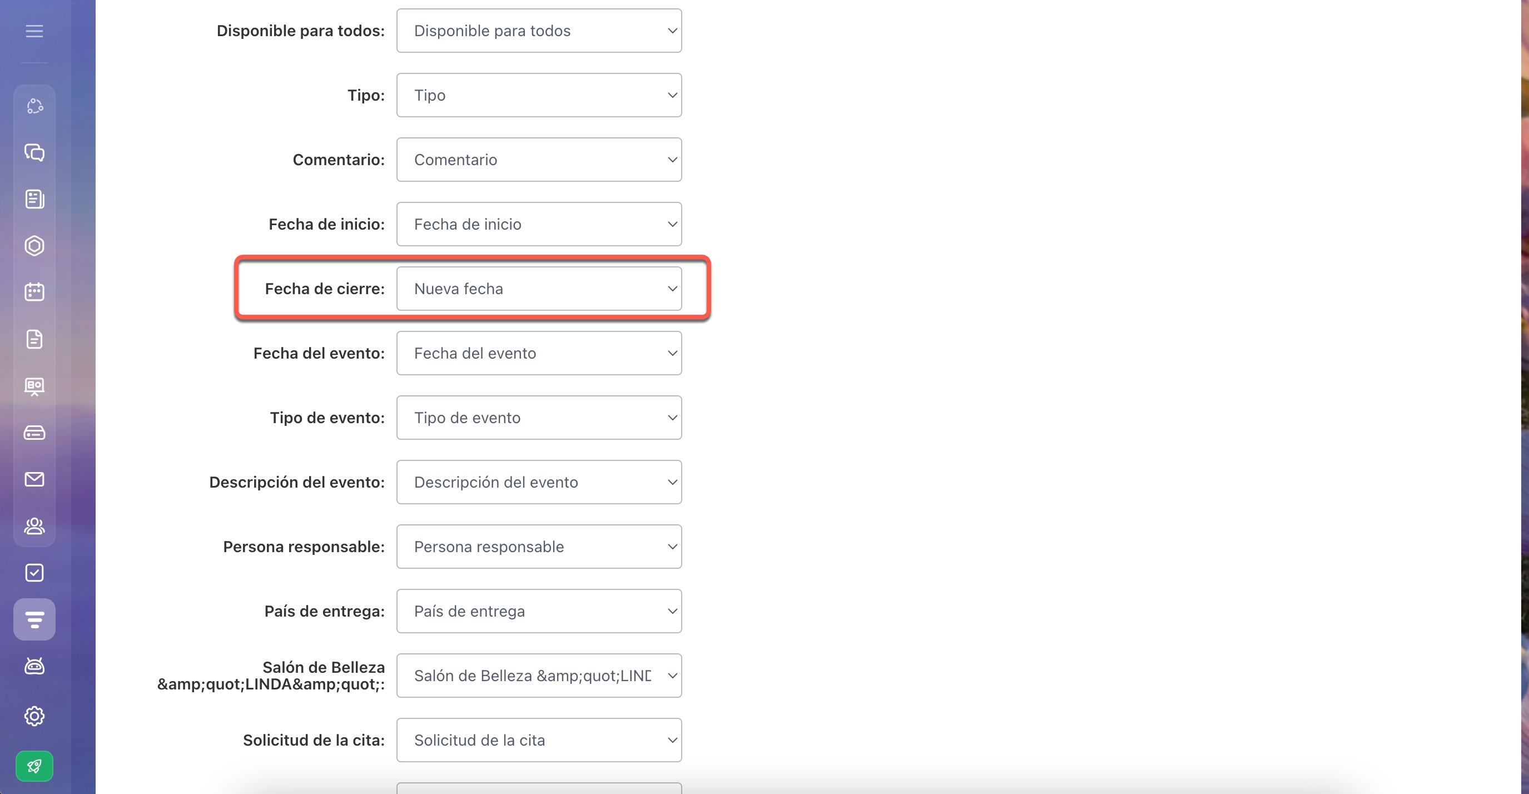The image size is (1529, 794).
Task: Click the 'Fecha de cierre:' label
Action: (x=325, y=289)
